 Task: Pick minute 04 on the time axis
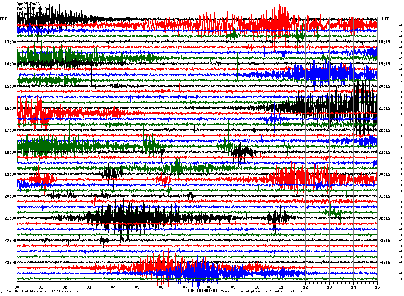[113, 287]
